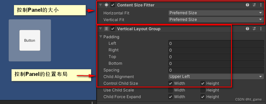Image resolution: width=266 pixels, height=104 pixels.
Task: Open Content Size Fitter three-dot context menu
Action: [261, 5]
